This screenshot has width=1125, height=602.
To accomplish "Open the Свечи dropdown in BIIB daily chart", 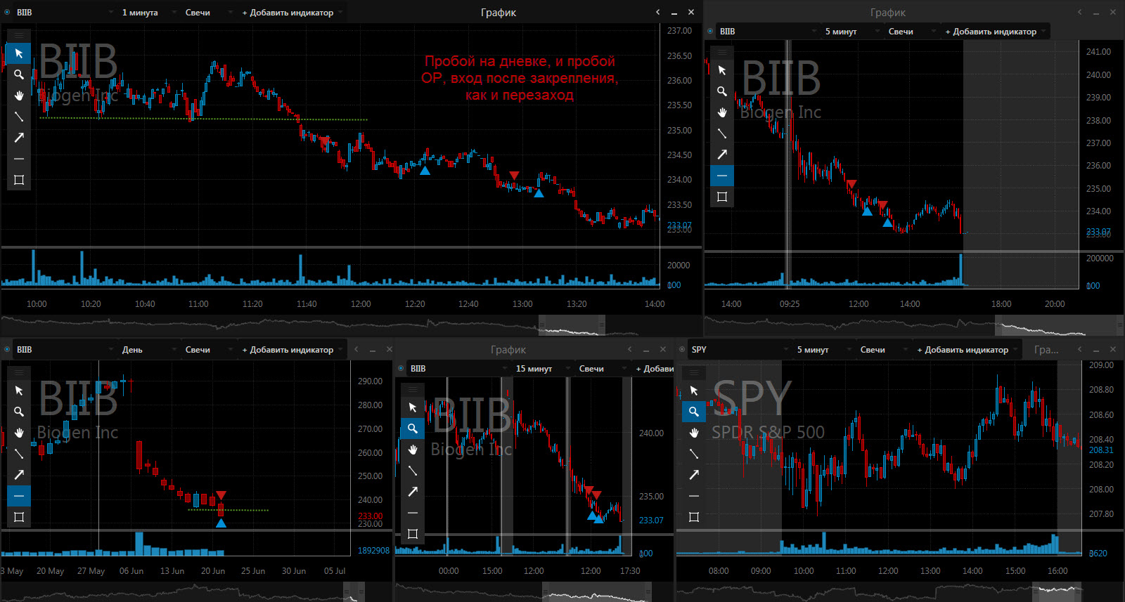I will click(207, 349).
